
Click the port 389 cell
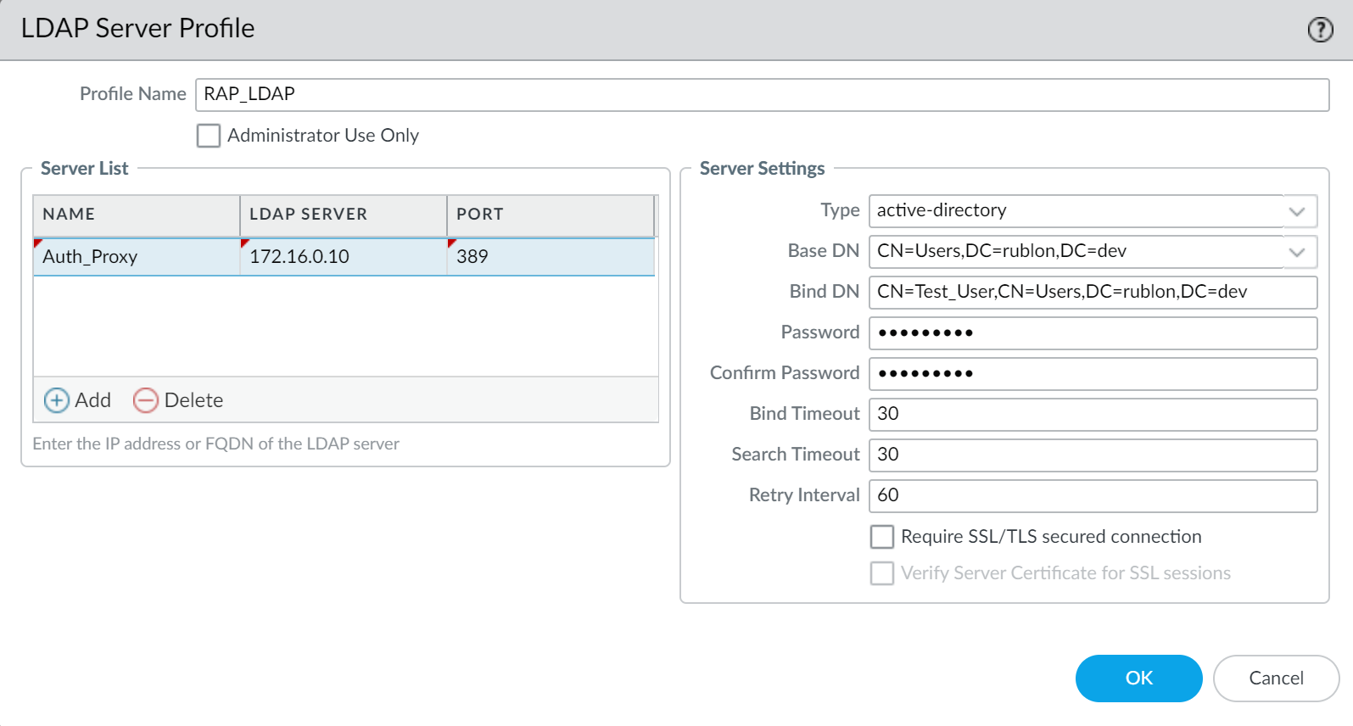click(550, 257)
